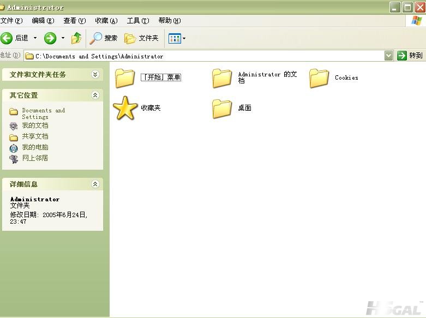Viewport: 426px width, 318px height.
Task: Open the Tools (工具) menu
Action: (x=137, y=21)
